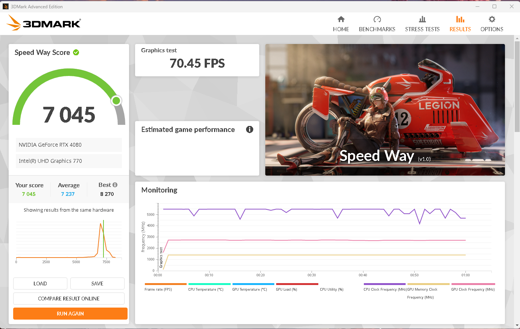
Task: Click the average score value 7 237
Action: pos(68,194)
